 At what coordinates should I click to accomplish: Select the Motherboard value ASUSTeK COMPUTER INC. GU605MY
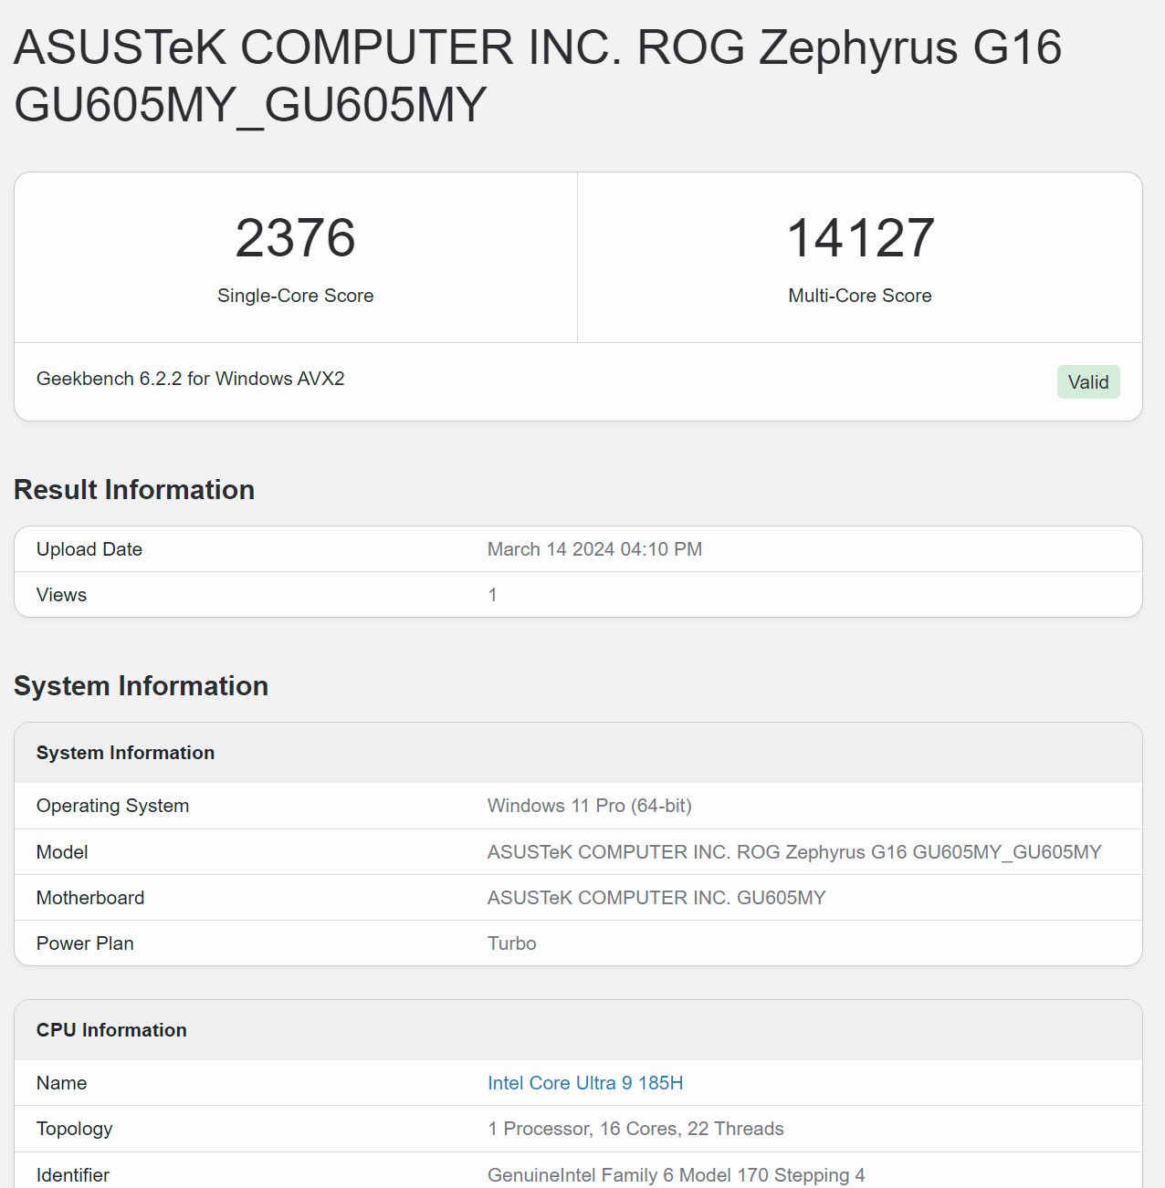tap(656, 898)
